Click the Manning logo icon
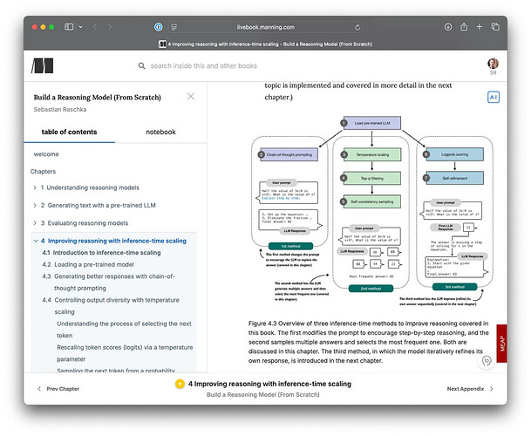The width and height of the screenshot is (531, 436). tap(42, 65)
